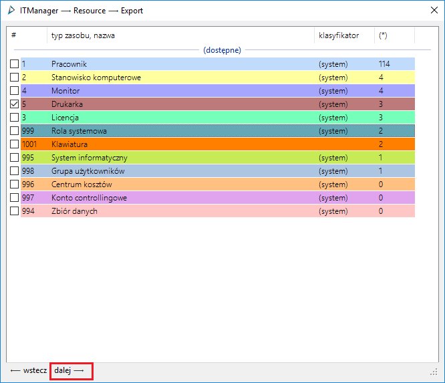Close the Export window
Screen dimensions: 445x383
(434, 11)
